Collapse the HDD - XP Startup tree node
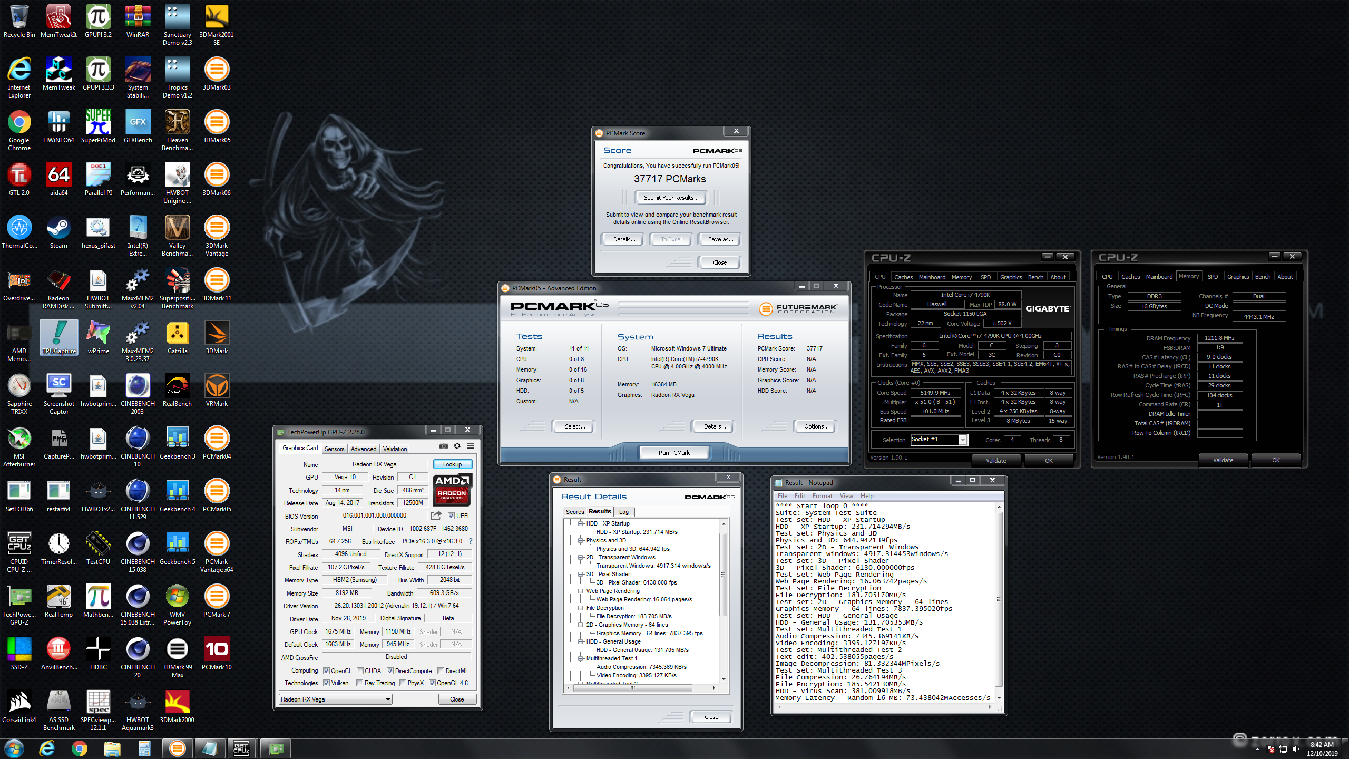The height and width of the screenshot is (759, 1349). point(580,523)
